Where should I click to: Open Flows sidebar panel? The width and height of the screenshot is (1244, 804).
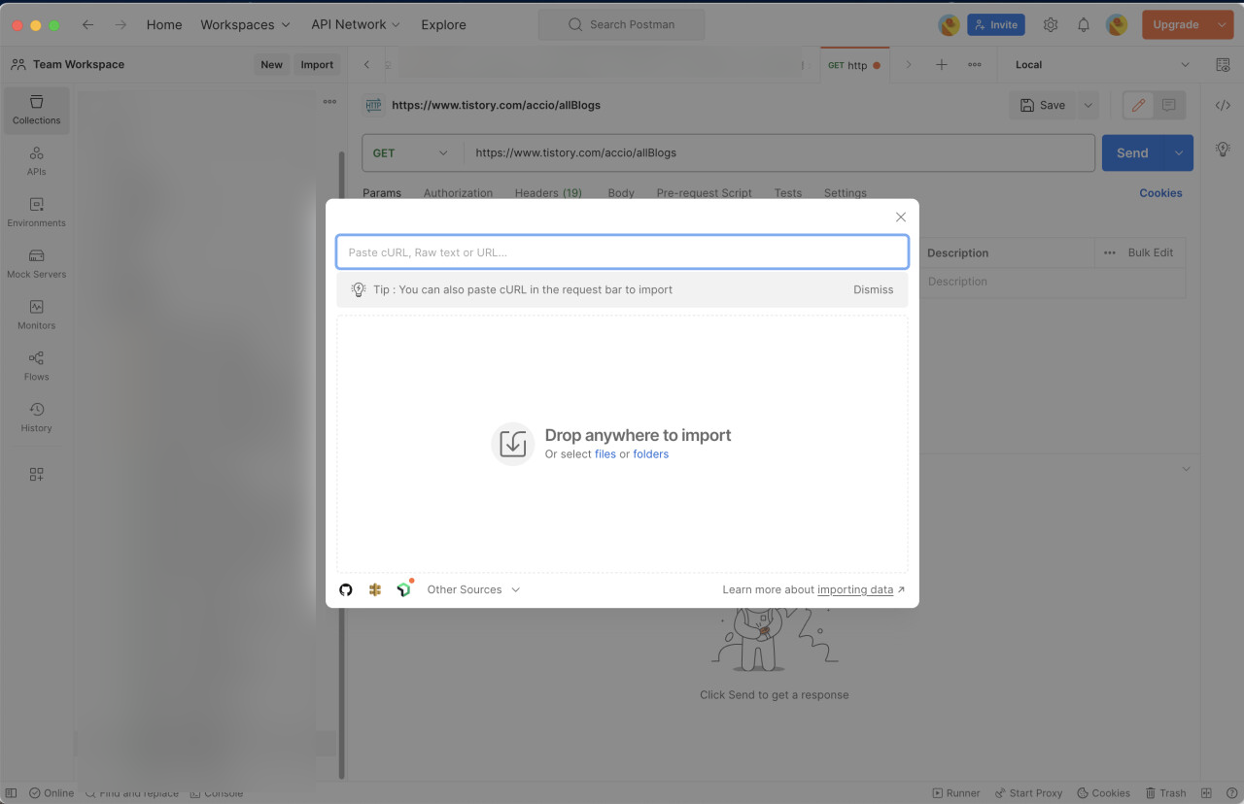pyautogui.click(x=37, y=366)
